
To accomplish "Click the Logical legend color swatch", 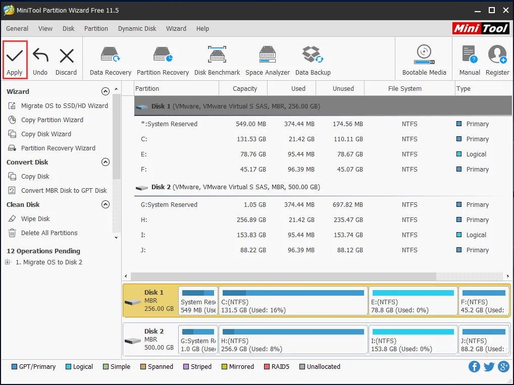I will 69,367.
